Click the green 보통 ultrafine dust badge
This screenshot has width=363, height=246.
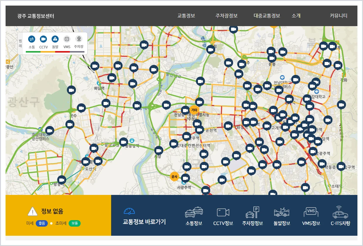tap(74, 223)
